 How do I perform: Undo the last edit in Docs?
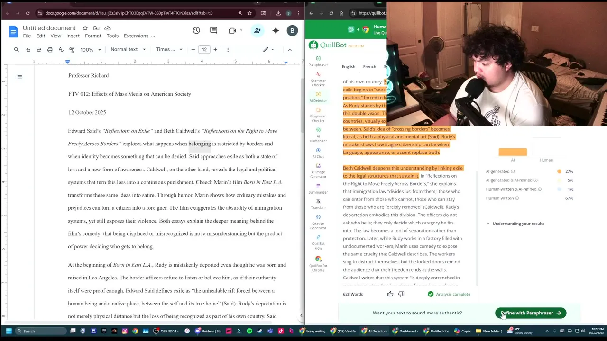coord(28,49)
